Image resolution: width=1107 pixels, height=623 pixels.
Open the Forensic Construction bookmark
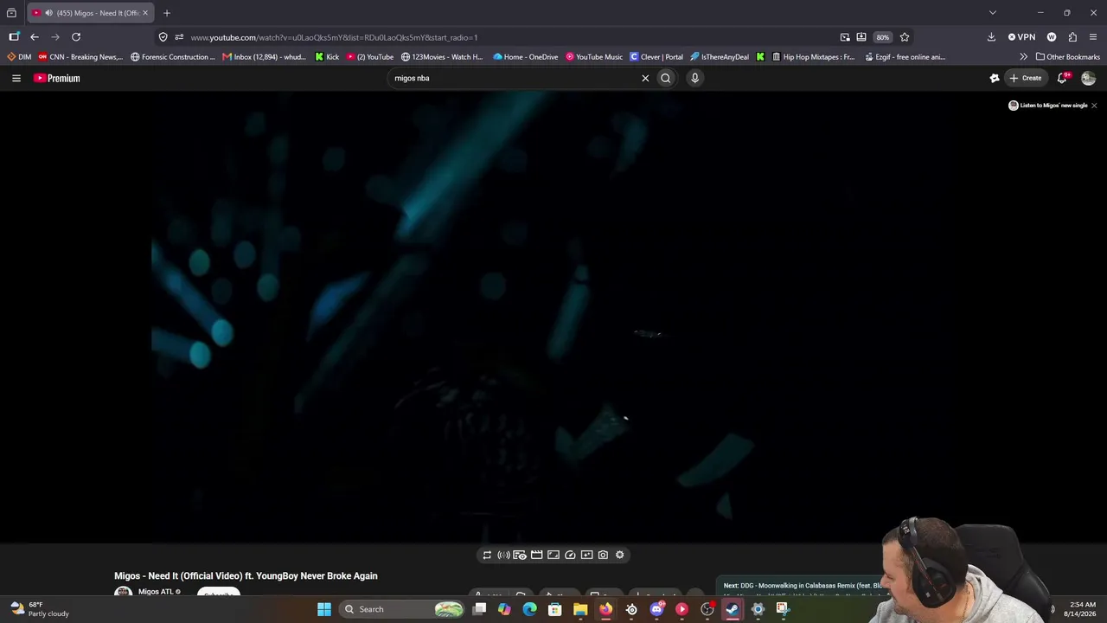[173, 57]
